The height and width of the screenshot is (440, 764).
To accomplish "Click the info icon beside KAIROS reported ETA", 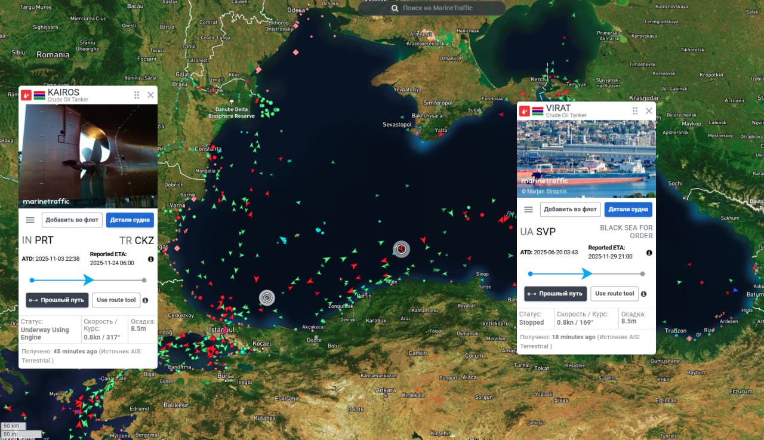I will tap(150, 259).
